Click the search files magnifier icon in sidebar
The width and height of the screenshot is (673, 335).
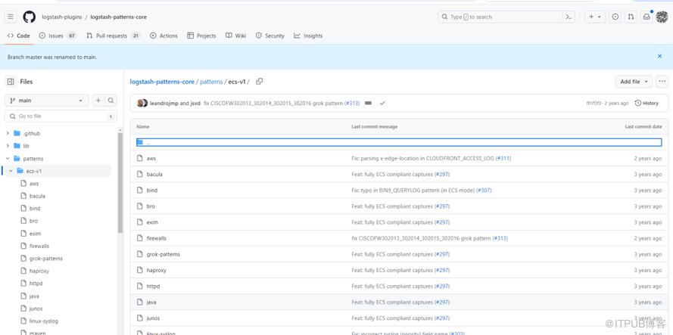click(x=111, y=101)
